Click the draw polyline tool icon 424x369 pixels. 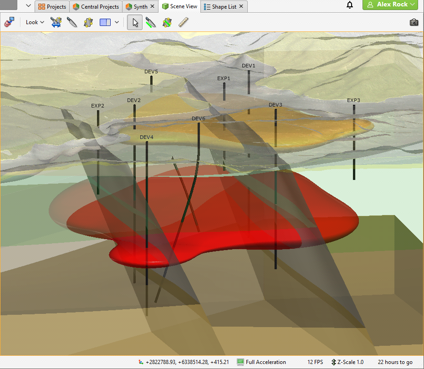[x=151, y=22]
